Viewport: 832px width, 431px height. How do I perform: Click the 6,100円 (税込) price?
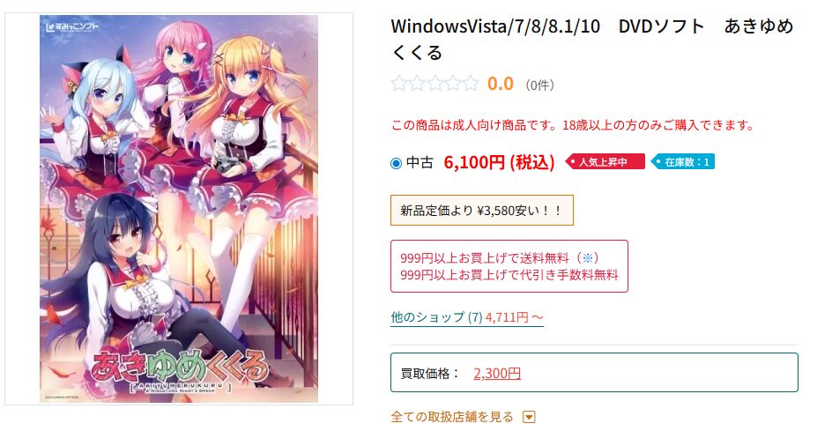click(x=499, y=162)
